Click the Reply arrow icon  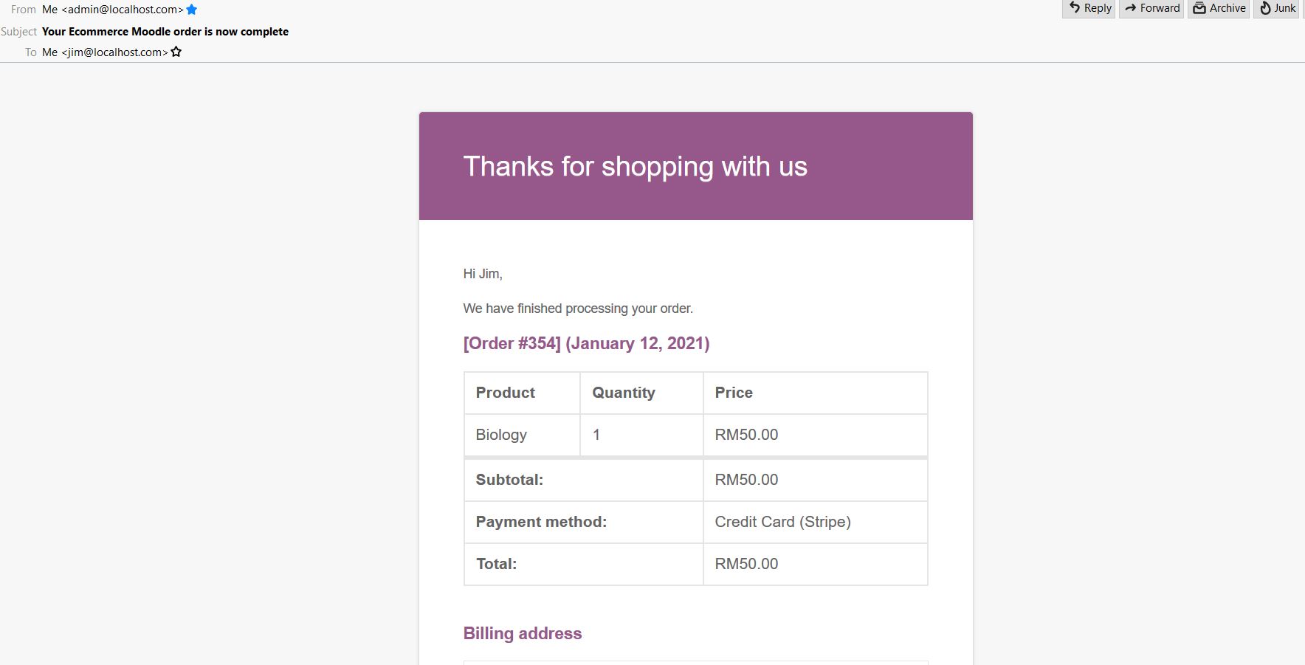1075,8
